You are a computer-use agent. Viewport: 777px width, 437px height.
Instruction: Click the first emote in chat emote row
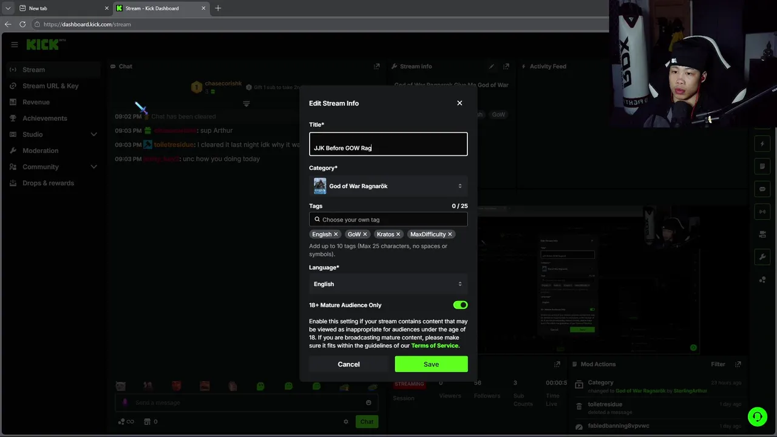click(x=121, y=386)
